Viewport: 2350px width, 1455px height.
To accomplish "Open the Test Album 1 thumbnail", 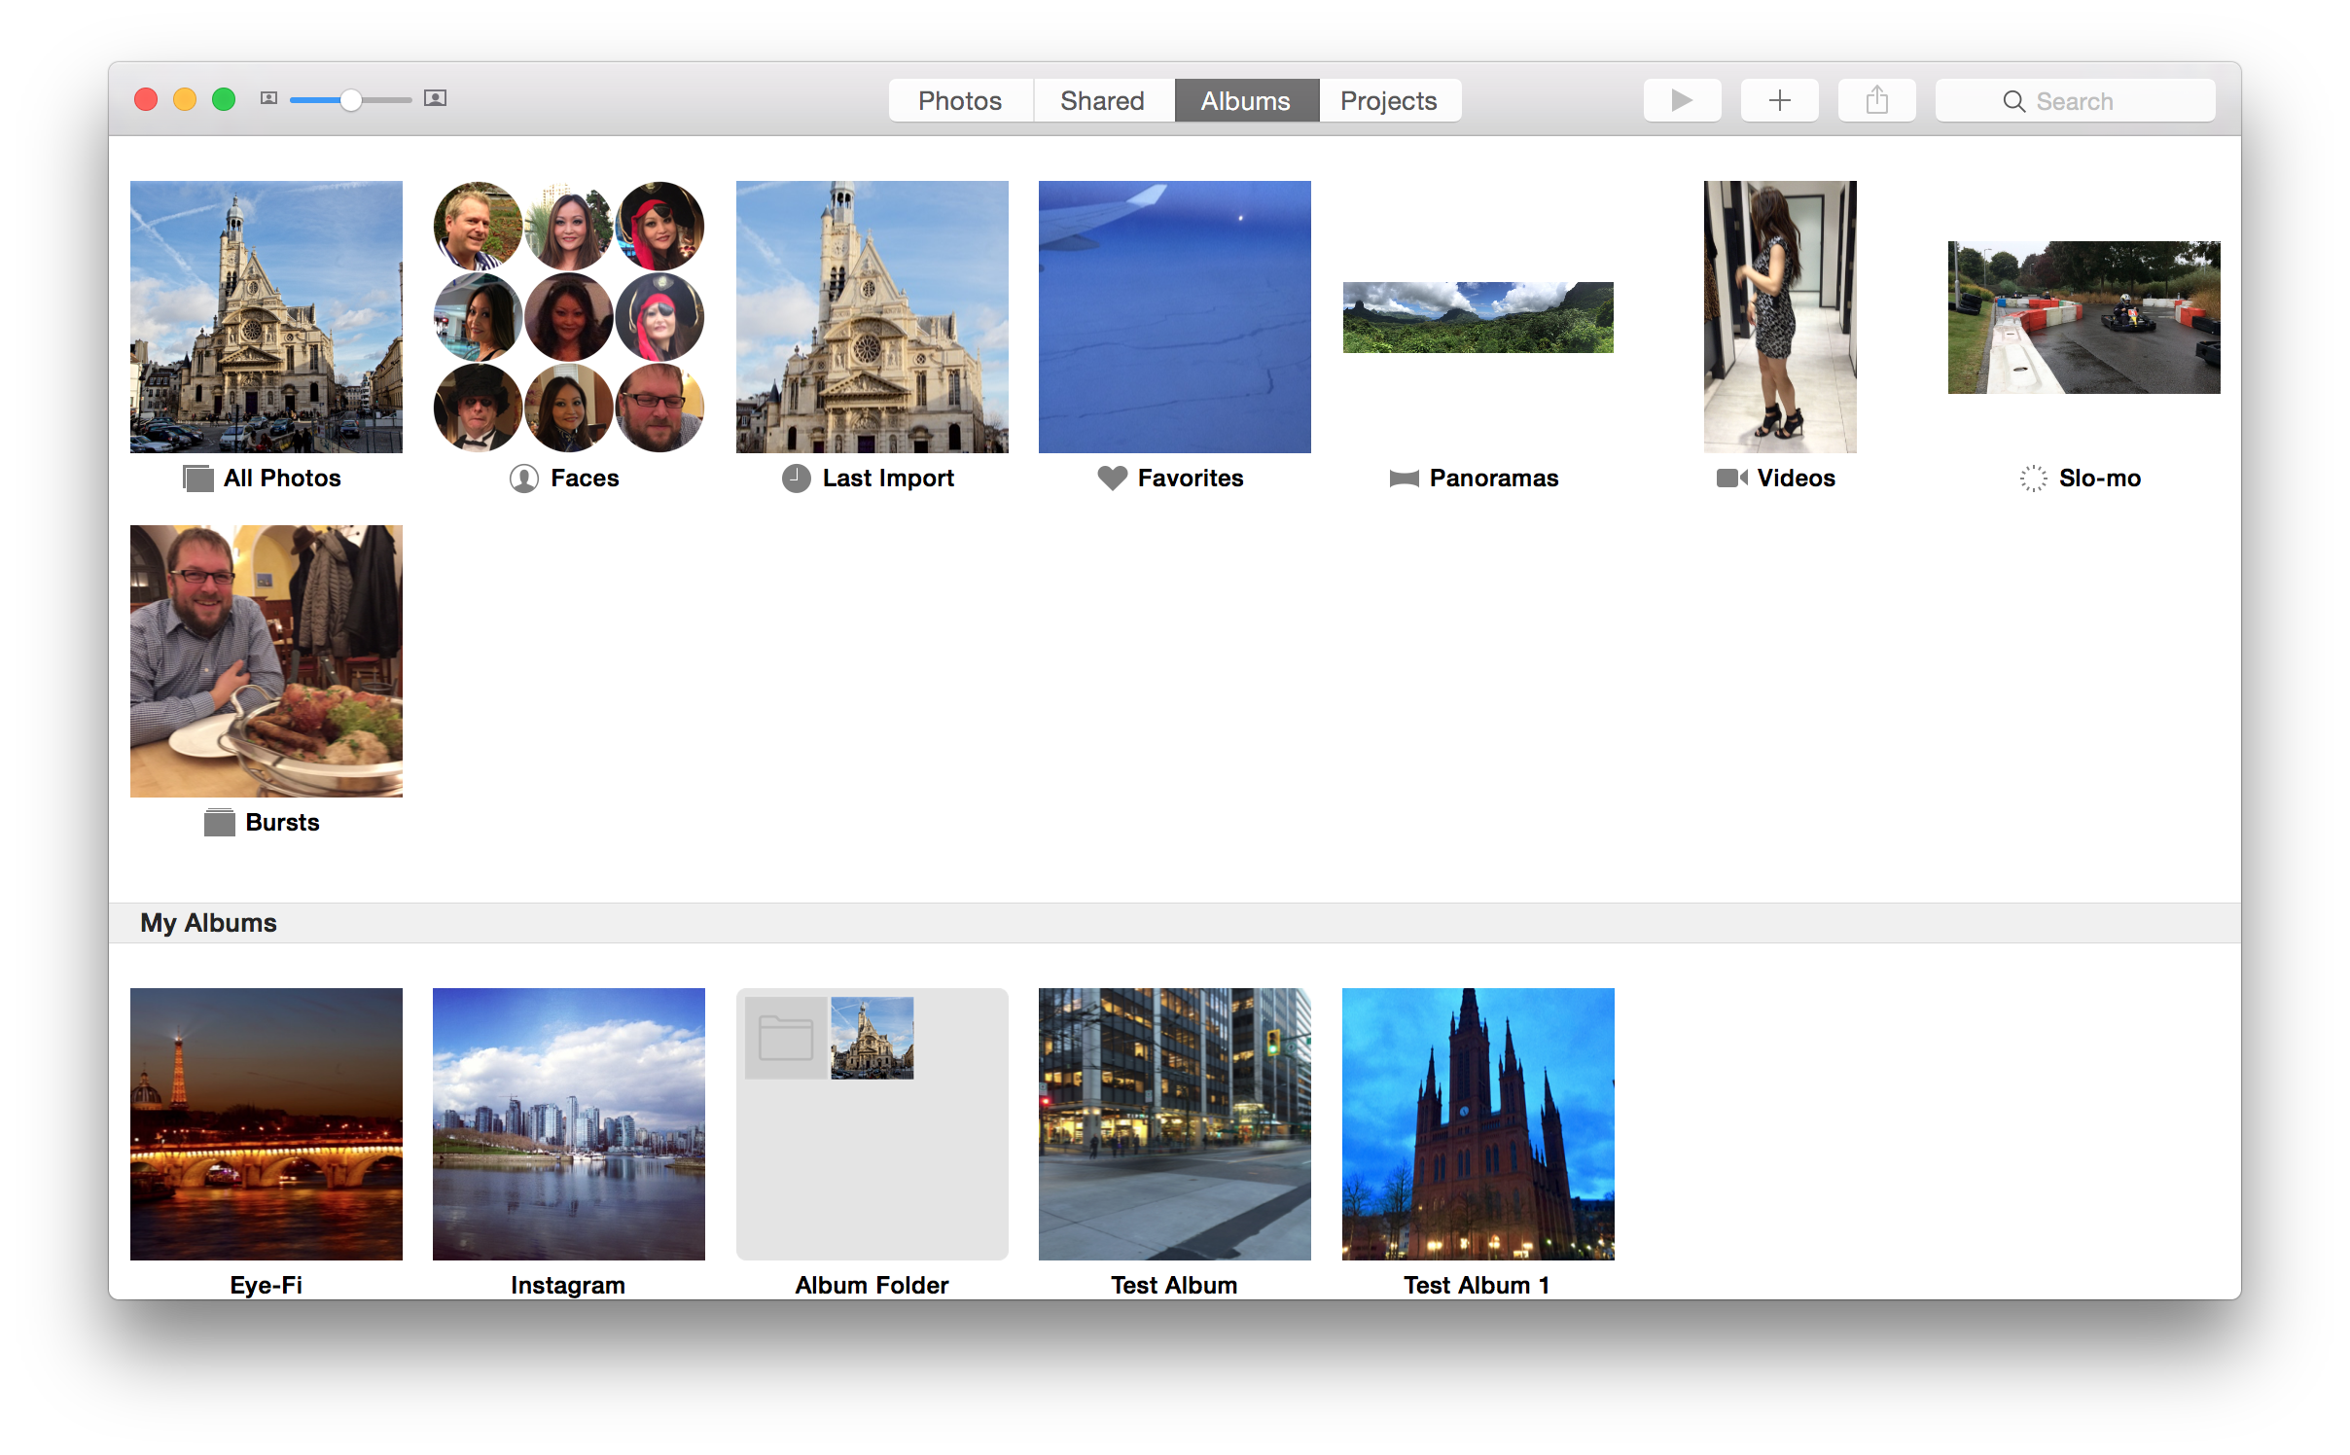I will (1478, 1124).
